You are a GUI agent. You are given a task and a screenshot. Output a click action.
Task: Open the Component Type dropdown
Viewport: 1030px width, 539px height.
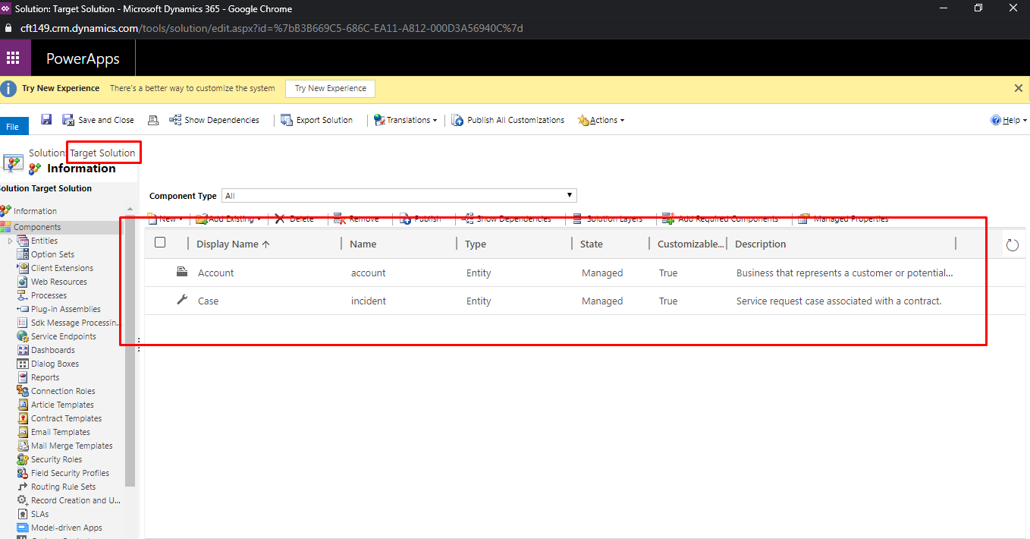[399, 196]
